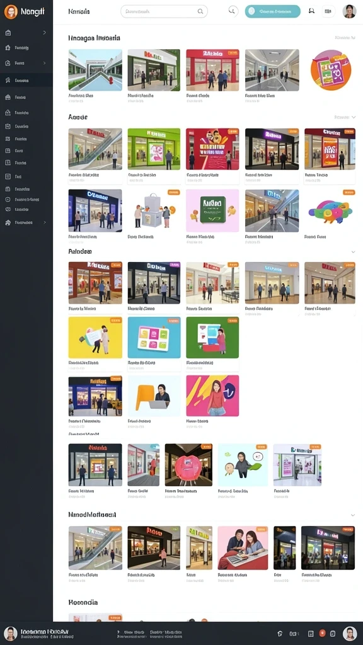Screen dimensions: 363x645
Task: Open two people at laptop on pink thumbnail
Action: coord(243,548)
